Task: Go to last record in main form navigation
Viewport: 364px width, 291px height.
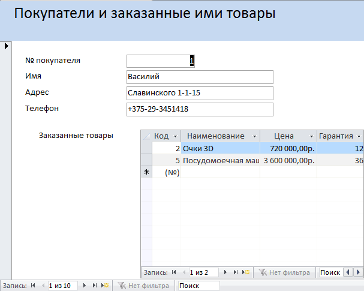Action: click(x=95, y=286)
